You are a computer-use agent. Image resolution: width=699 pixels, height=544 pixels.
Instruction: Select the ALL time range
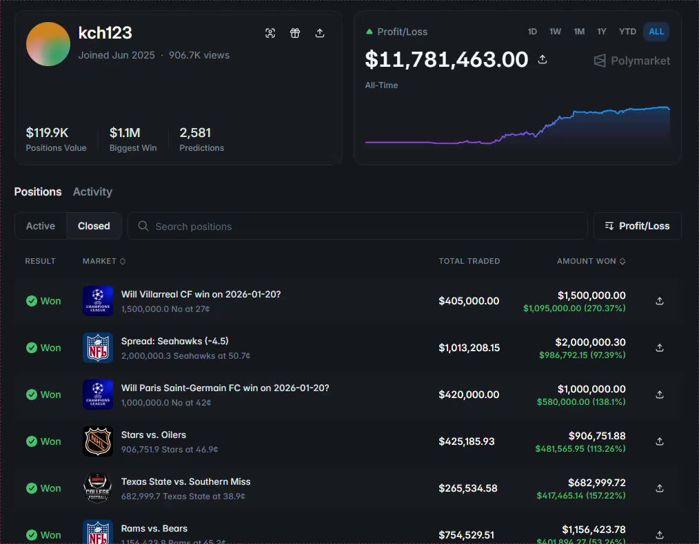[x=656, y=32]
